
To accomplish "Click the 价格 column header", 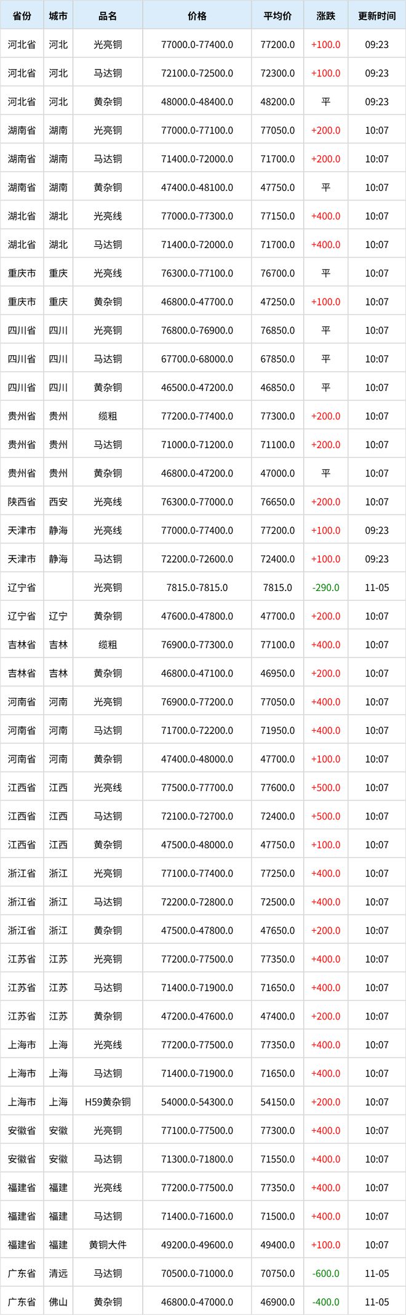I will (197, 16).
